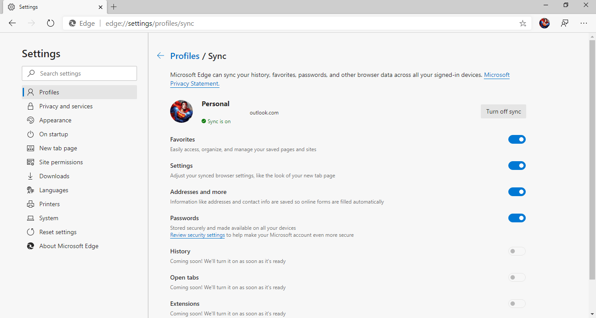Image resolution: width=596 pixels, height=318 pixels.
Task: Click the Open tabs sync toggle
Action: (x=517, y=277)
